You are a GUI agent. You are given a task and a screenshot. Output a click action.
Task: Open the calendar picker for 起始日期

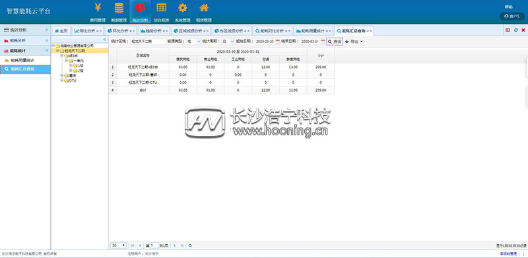(278, 42)
